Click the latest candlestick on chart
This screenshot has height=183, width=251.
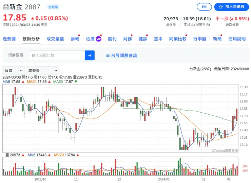click(x=237, y=115)
